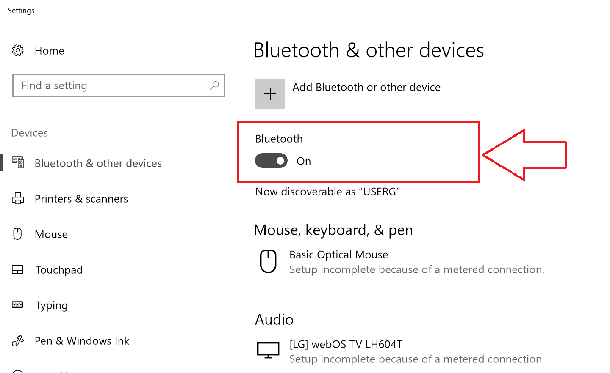Click the Printers & scanners printer icon
Viewport: 610px width, 373px height.
[x=18, y=198]
